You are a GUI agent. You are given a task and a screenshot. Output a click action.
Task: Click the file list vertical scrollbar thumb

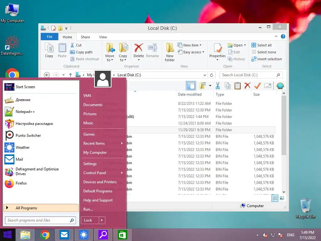tap(284, 125)
